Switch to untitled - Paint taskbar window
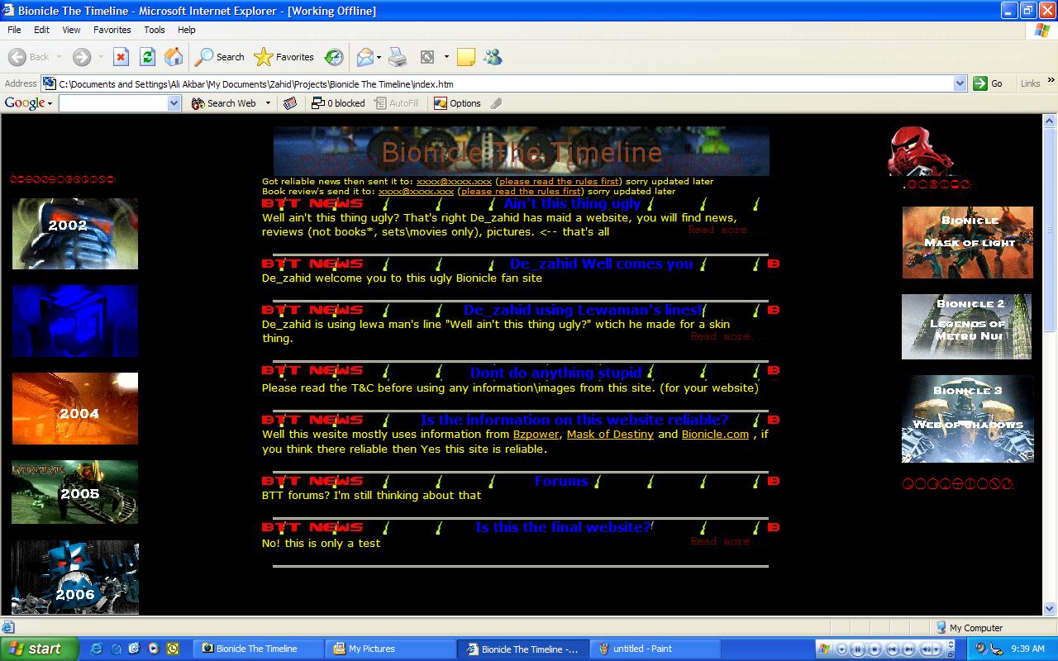Viewport: 1058px width, 661px height. point(656,649)
